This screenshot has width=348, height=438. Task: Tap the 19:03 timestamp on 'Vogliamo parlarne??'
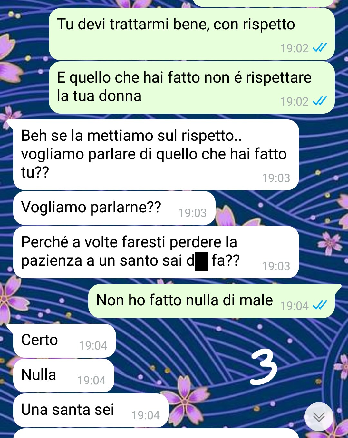(192, 213)
